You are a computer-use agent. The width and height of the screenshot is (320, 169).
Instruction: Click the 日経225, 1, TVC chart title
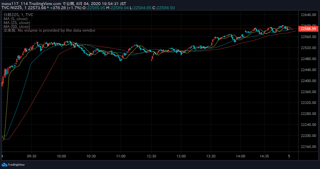point(18,15)
